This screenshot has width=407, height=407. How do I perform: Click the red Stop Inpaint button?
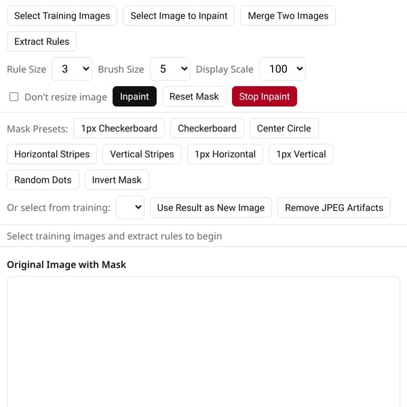[265, 96]
